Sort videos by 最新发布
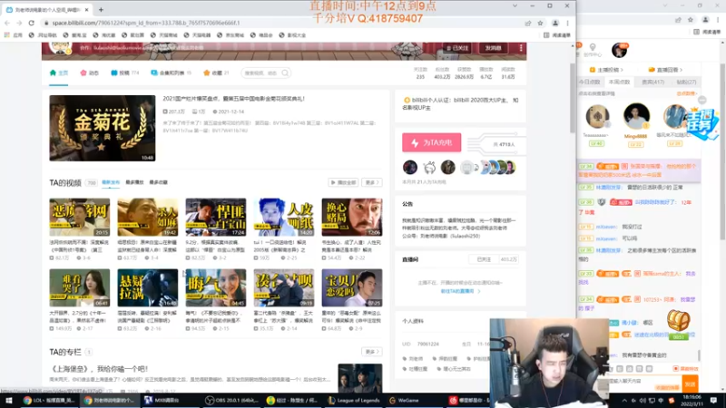 click(111, 183)
